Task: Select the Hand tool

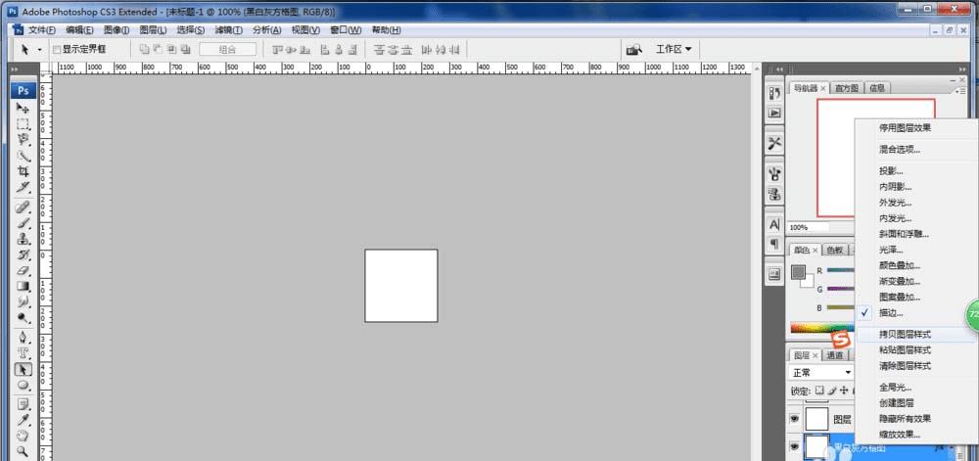Action: coord(23,436)
